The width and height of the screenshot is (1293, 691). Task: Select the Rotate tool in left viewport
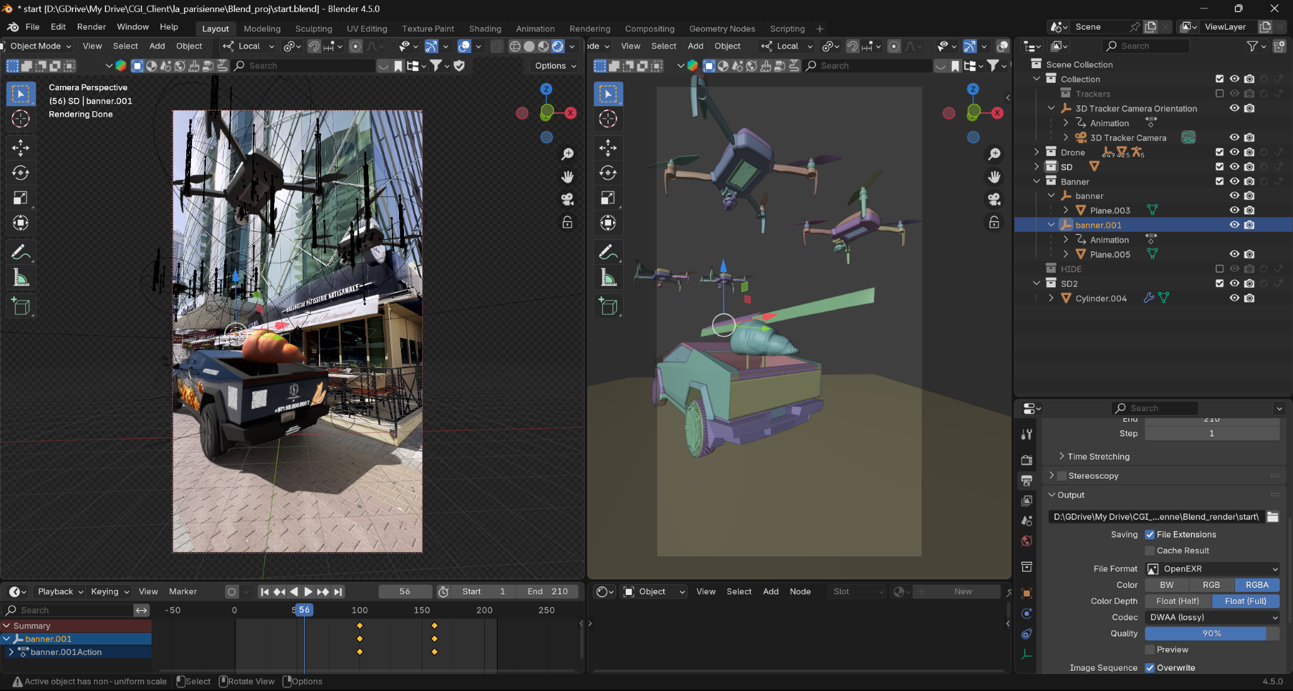(x=20, y=172)
